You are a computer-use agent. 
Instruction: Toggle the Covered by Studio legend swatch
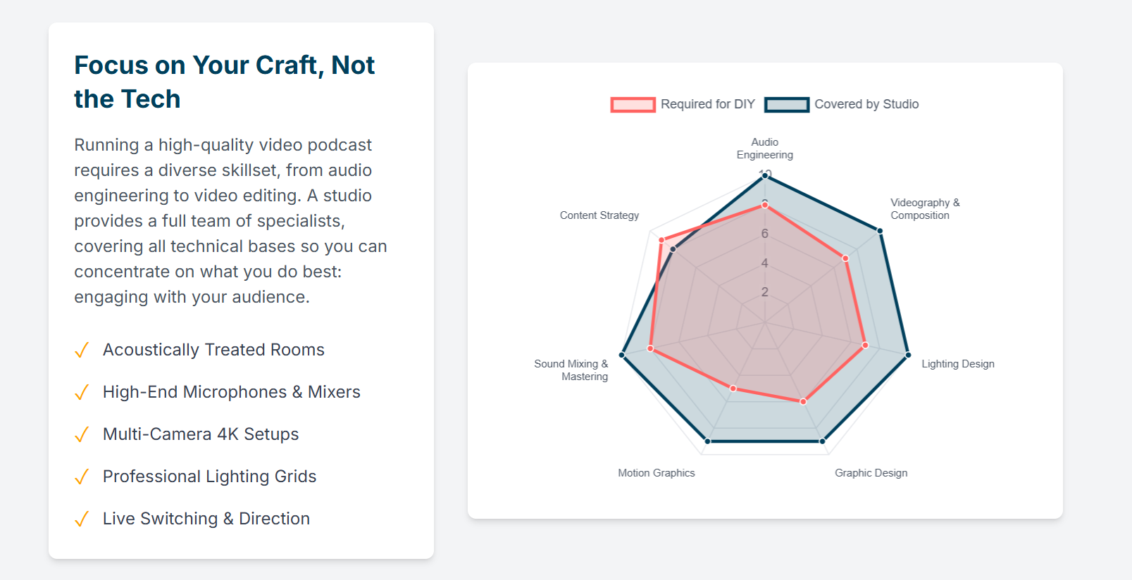coord(787,104)
